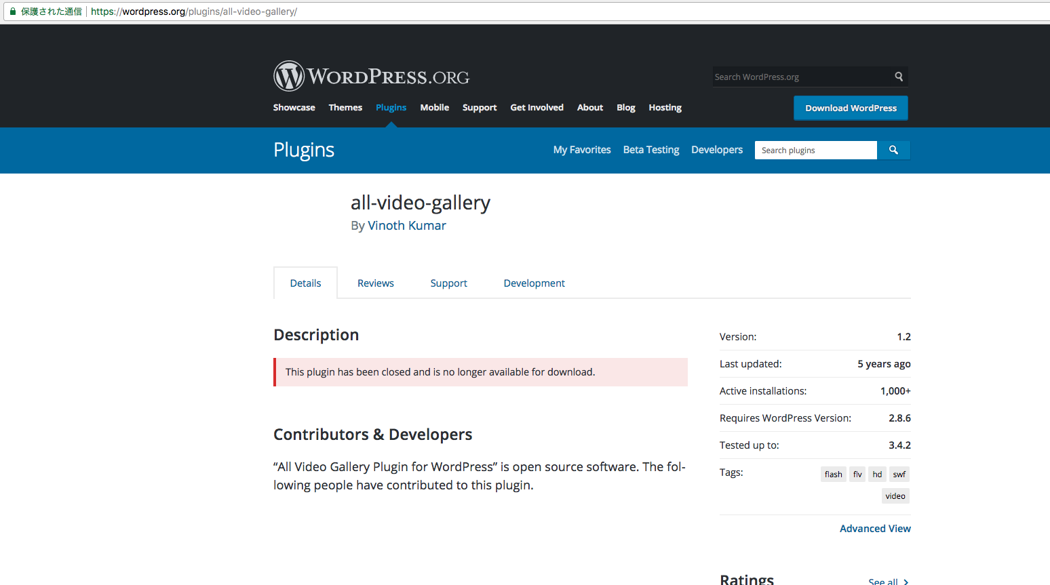Click the Tested up to value 3.4.2
This screenshot has width=1050, height=585.
(x=899, y=445)
